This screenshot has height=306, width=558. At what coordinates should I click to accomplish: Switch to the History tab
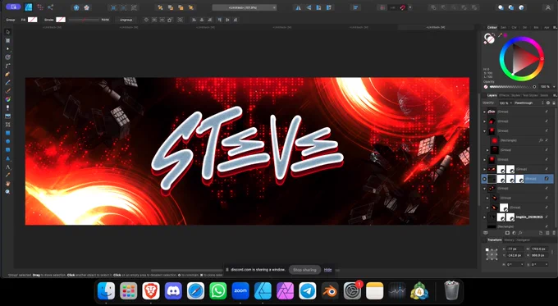click(x=509, y=240)
